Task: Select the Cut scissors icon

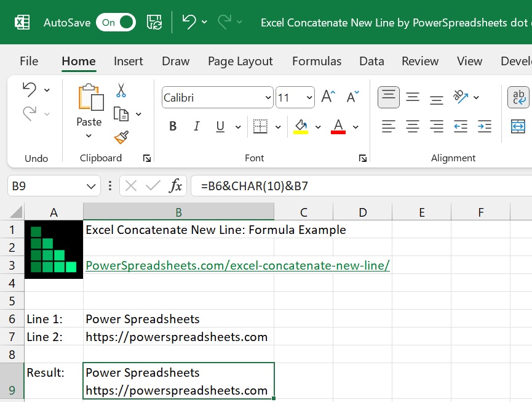Action: (121, 90)
